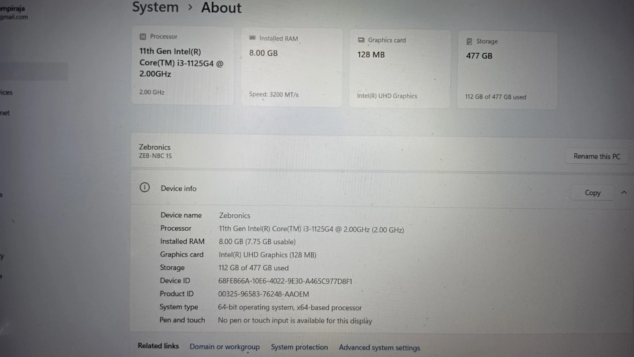Image resolution: width=634 pixels, height=357 pixels.
Task: Open Advanced system settings link
Action: click(x=380, y=348)
